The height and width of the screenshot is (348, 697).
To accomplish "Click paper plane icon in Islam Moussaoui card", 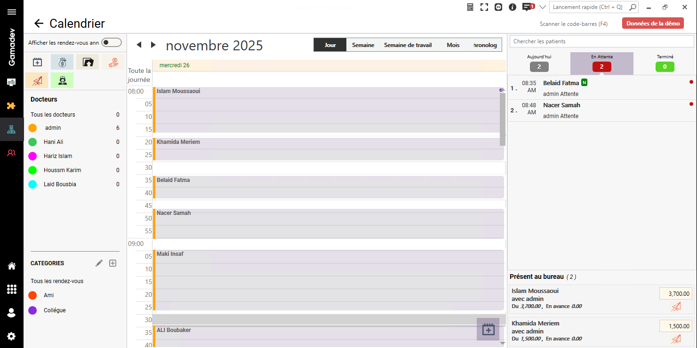I will (x=676, y=307).
